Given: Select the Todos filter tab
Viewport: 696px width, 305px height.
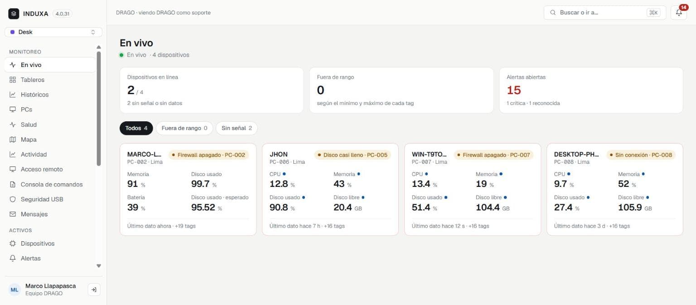Looking at the screenshot, I should pos(136,128).
